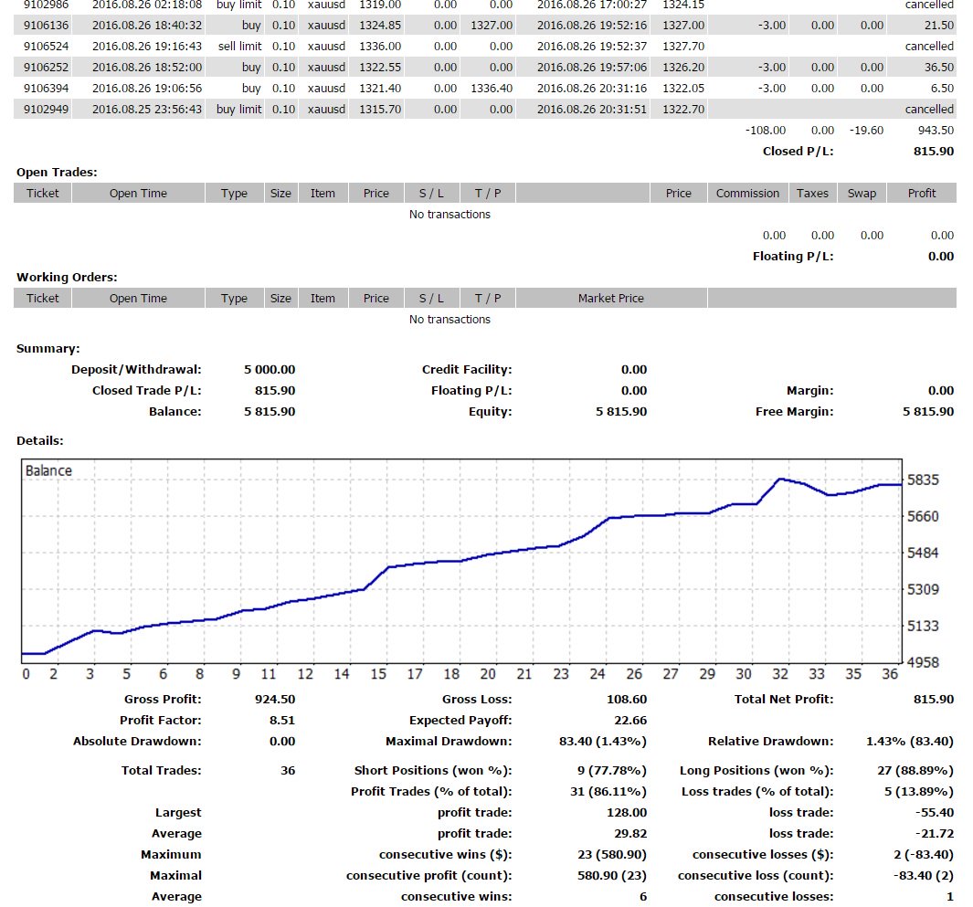The width and height of the screenshot is (973, 907).
Task: Select the Expected Payoff value 22.66
Action: pyautogui.click(x=630, y=722)
